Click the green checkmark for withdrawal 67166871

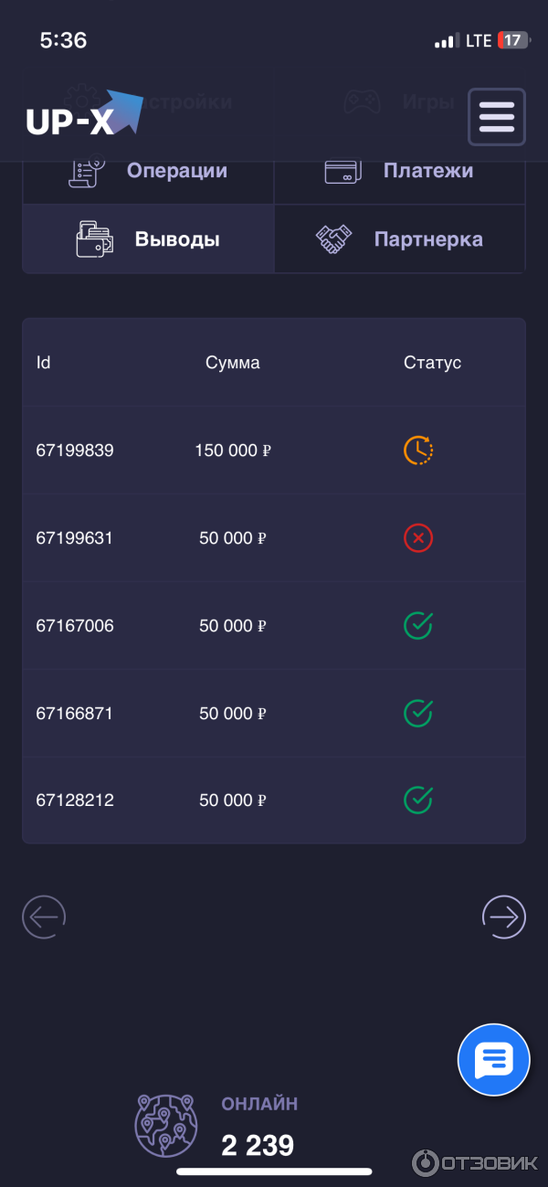tap(418, 713)
